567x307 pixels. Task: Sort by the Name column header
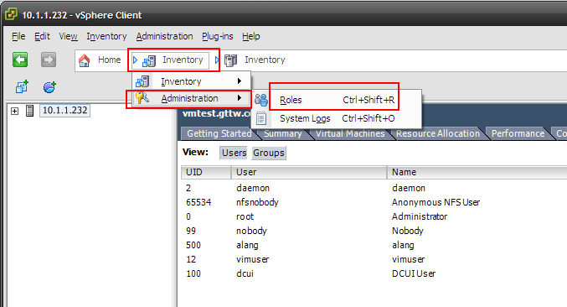(477, 172)
